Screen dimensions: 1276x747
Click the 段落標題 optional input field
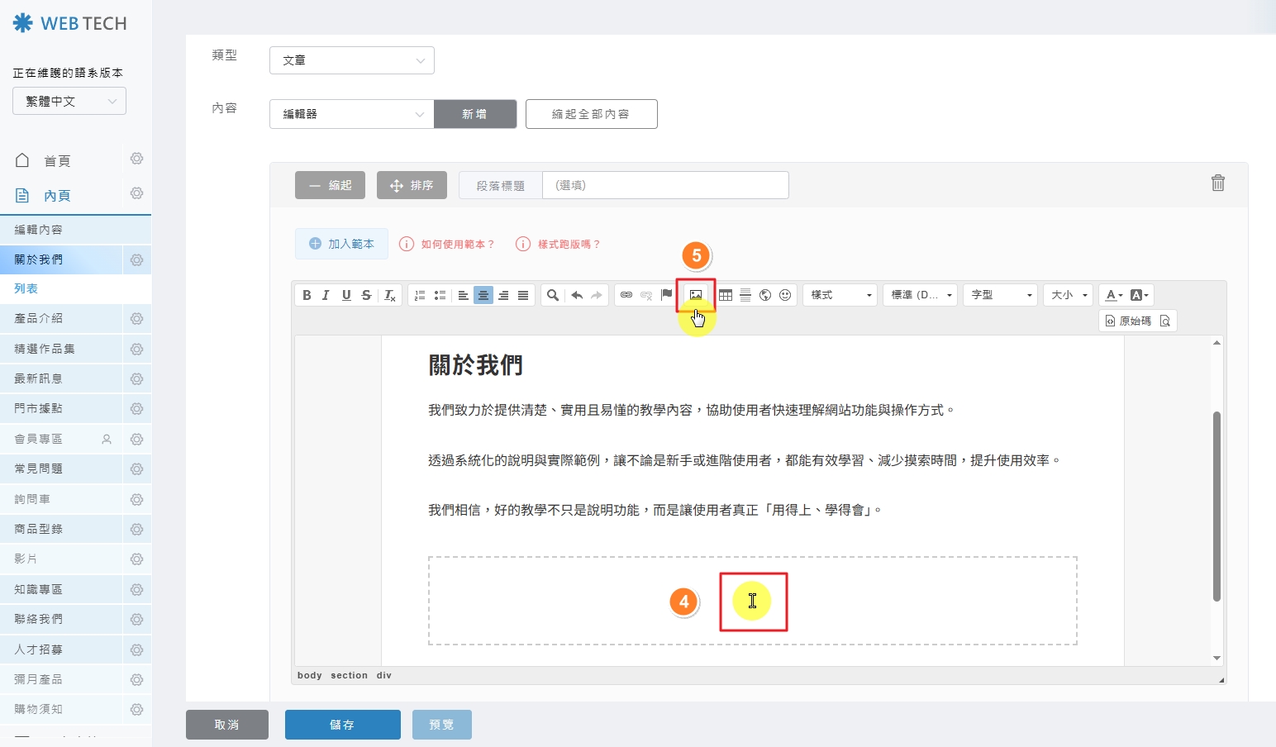coord(664,185)
